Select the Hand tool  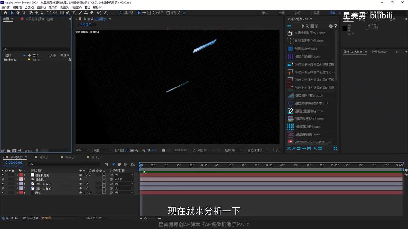[18, 13]
